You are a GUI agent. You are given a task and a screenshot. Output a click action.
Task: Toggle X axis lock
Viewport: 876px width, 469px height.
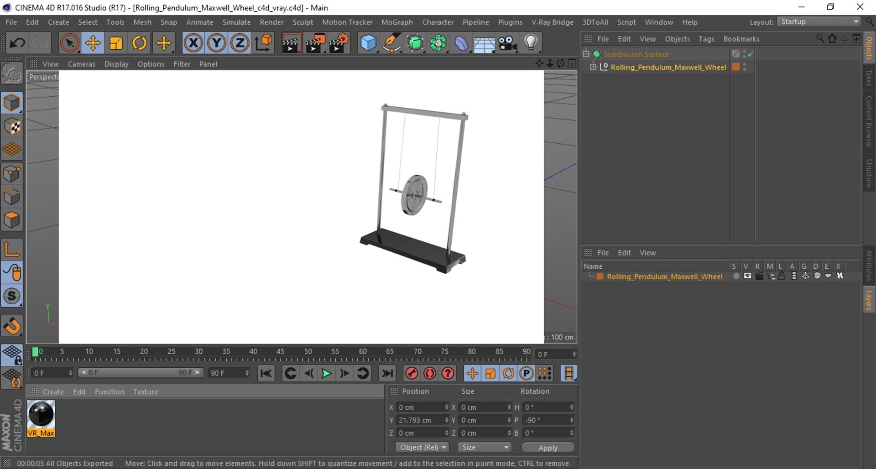193,43
